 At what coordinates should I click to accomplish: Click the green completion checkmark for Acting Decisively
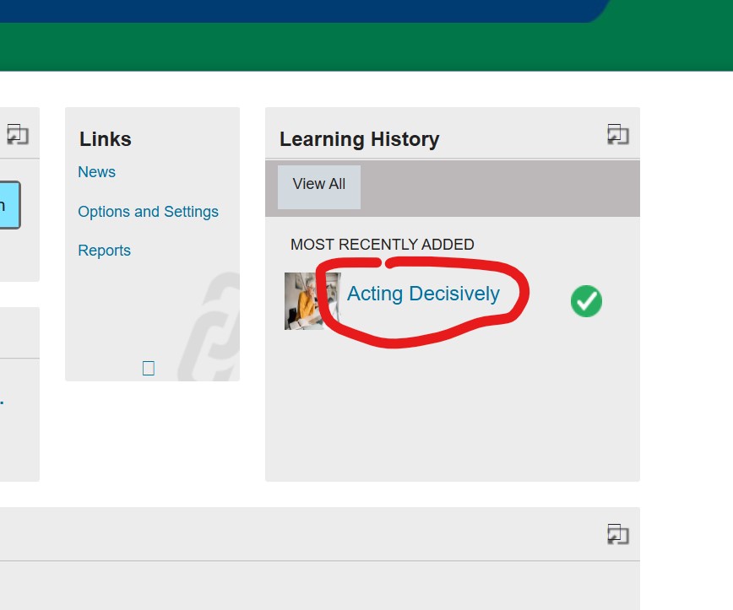click(586, 301)
